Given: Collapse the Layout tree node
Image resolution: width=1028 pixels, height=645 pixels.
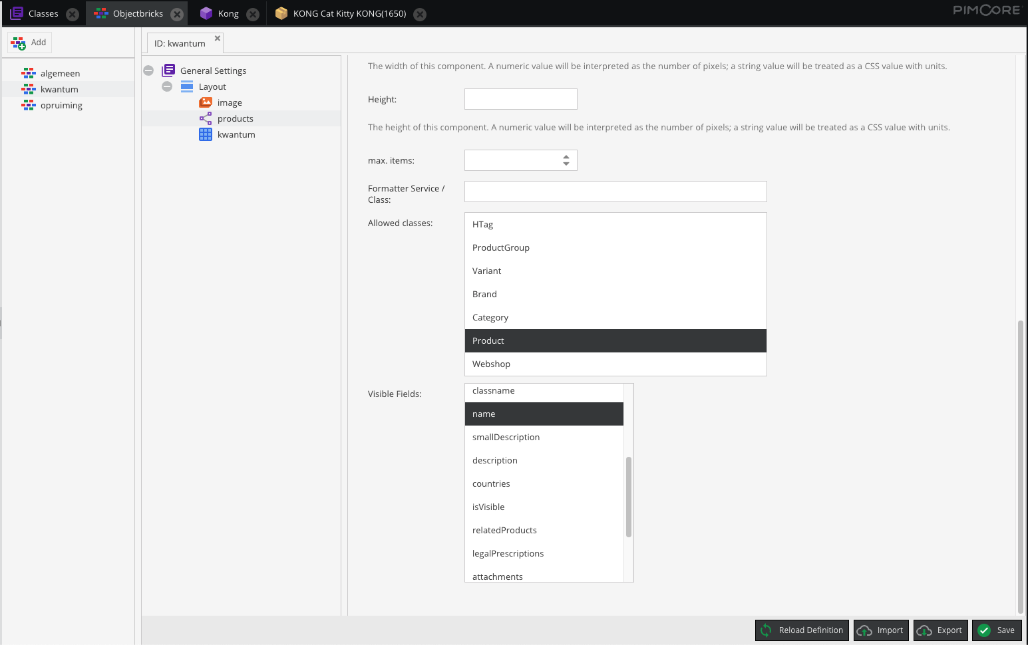Looking at the screenshot, I should coord(166,86).
